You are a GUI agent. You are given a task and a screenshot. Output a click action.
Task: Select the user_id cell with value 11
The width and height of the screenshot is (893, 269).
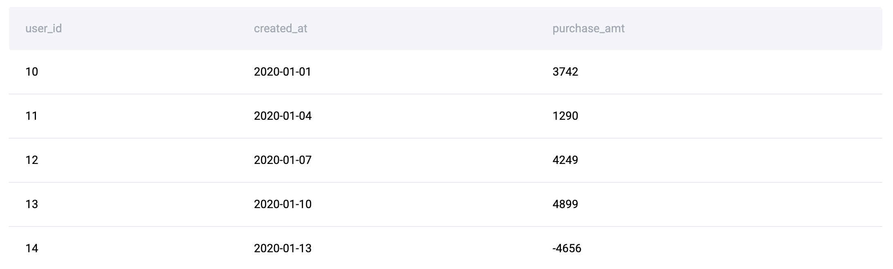pyautogui.click(x=31, y=116)
